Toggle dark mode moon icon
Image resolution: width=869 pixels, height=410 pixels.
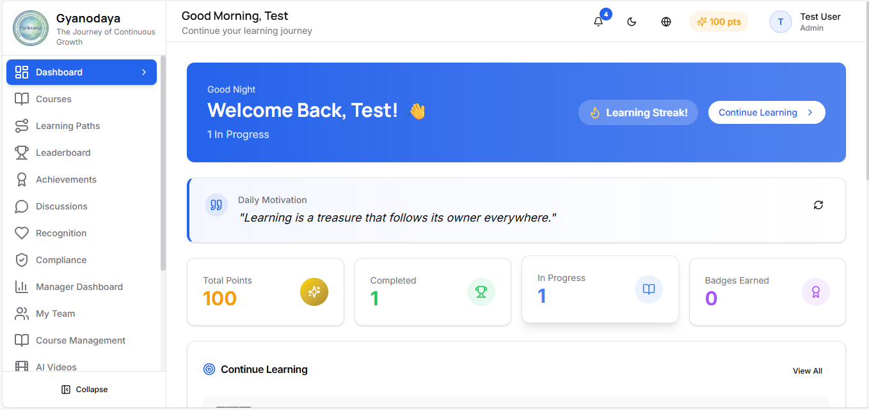pos(632,22)
